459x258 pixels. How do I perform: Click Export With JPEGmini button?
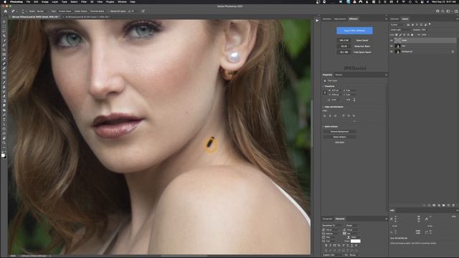pos(354,31)
